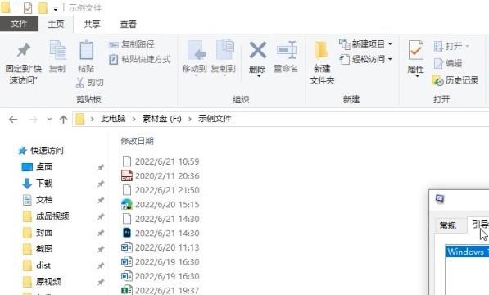This screenshot has width=489, height=295.
Task: Click 素材盘 (F:) breadcrumb
Action: click(162, 119)
